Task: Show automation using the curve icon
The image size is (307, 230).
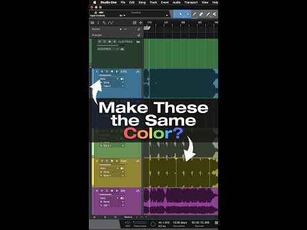Action: (111, 22)
